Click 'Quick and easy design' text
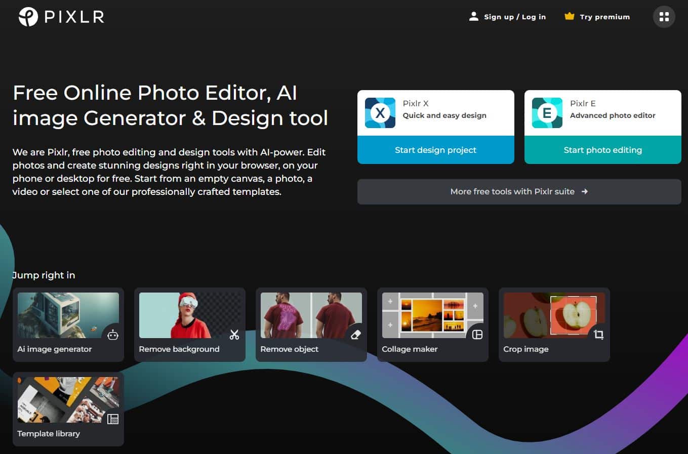Image resolution: width=688 pixels, height=454 pixels. coord(444,115)
